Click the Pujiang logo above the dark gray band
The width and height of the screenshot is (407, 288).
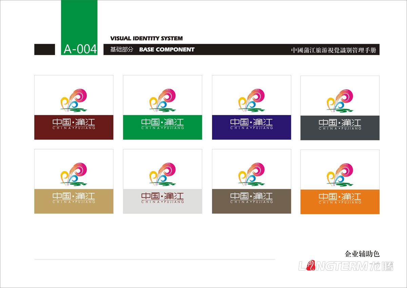[x=340, y=100]
